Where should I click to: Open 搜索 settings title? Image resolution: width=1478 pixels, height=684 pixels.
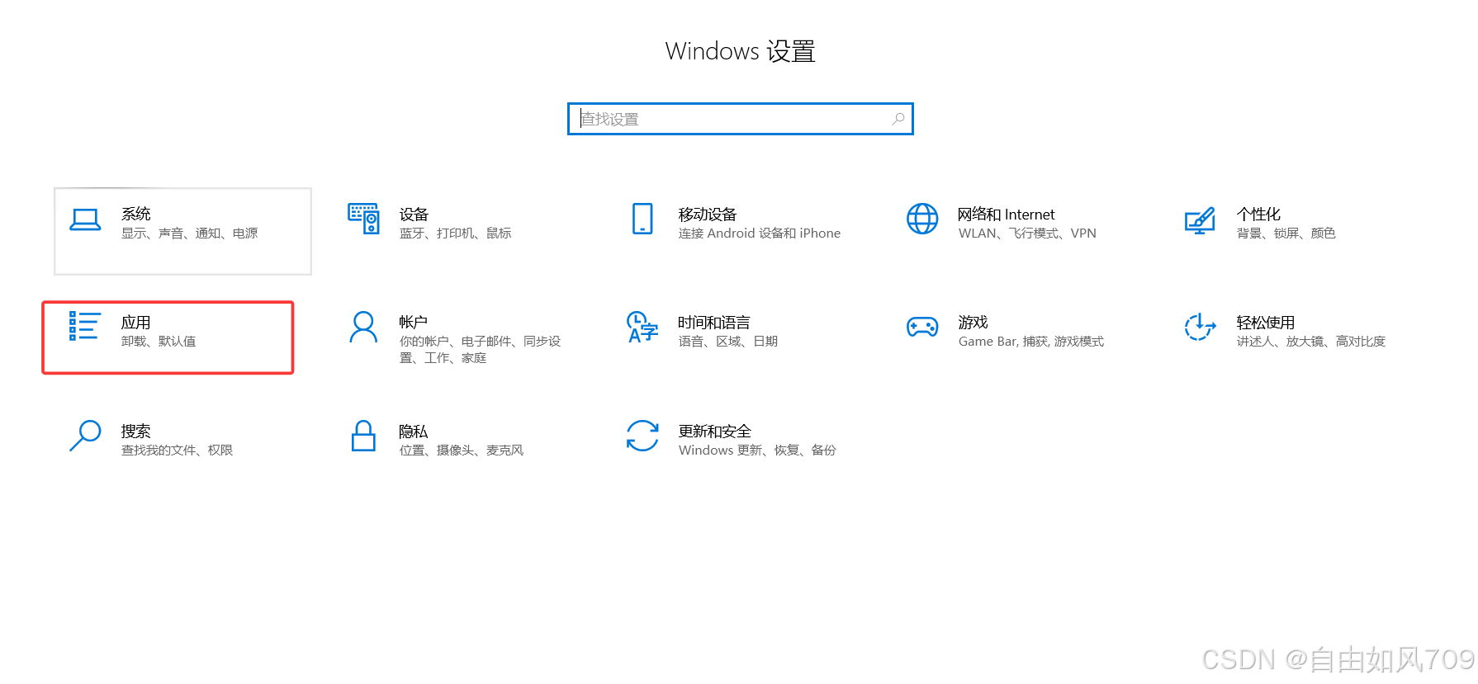[136, 431]
